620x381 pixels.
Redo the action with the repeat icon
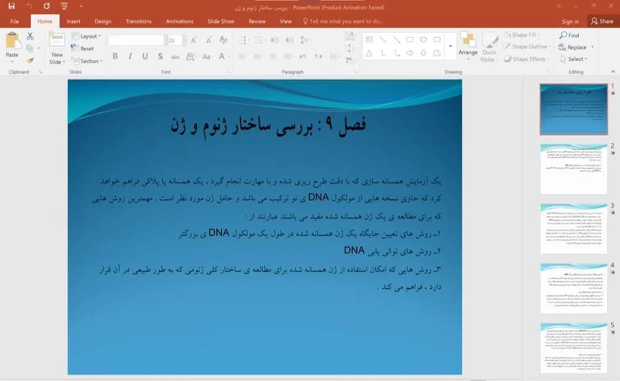click(46, 6)
